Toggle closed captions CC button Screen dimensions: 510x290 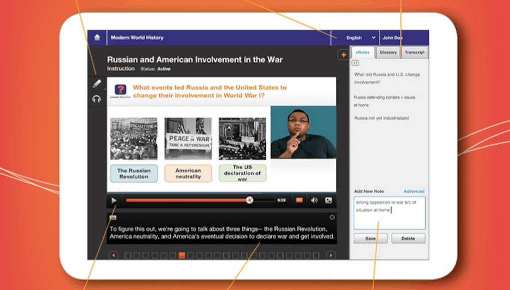299,200
